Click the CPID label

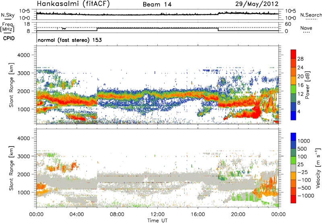pos(9,38)
